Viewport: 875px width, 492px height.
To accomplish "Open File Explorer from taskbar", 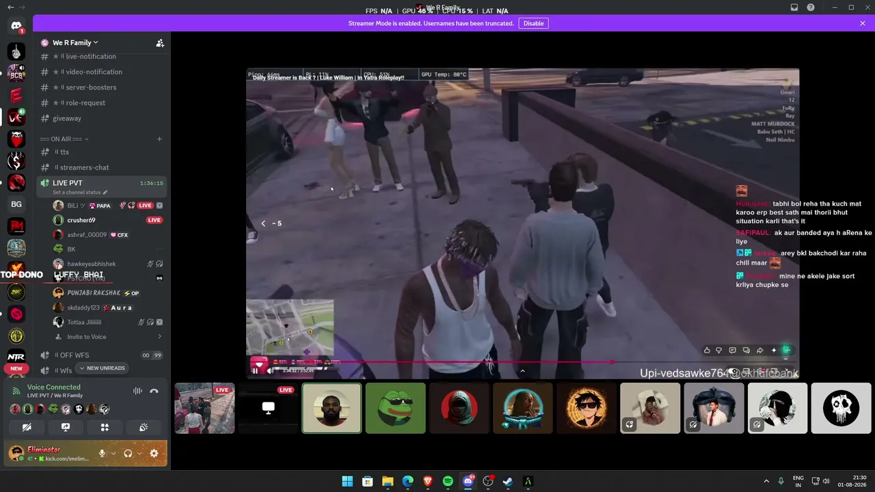I will [388, 481].
